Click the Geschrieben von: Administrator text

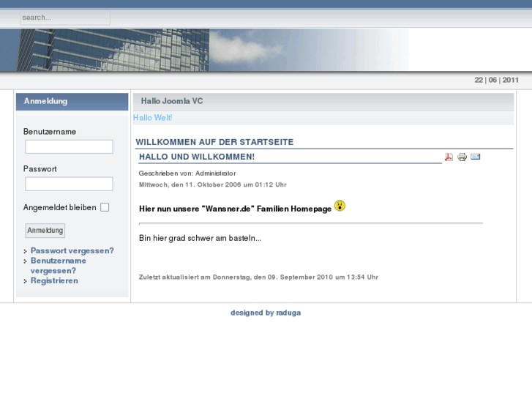tap(187, 174)
